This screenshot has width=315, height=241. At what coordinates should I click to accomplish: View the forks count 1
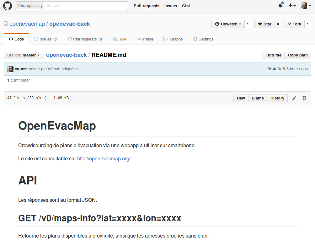click(x=307, y=24)
